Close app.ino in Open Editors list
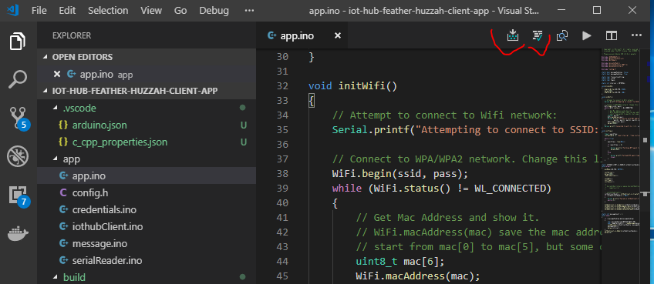The height and width of the screenshot is (284, 654). [x=57, y=75]
